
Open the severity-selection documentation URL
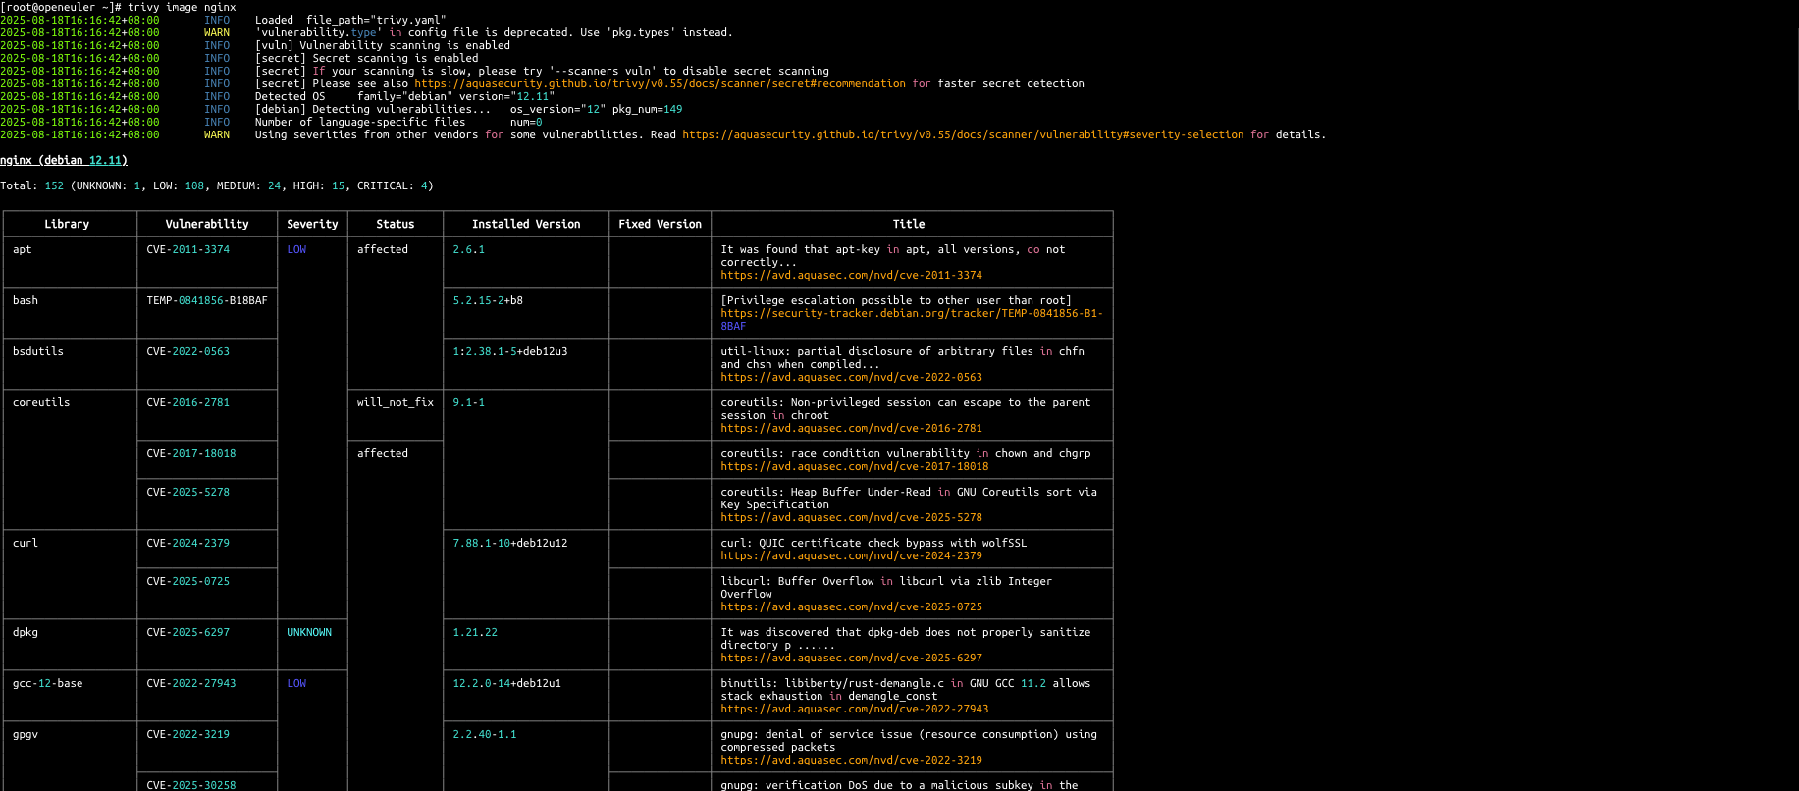tap(963, 135)
